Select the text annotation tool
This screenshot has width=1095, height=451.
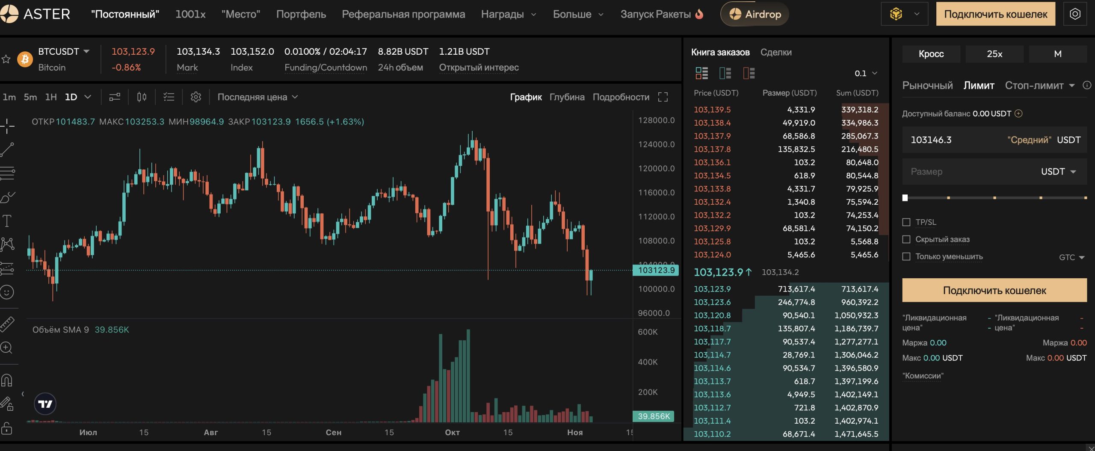(7, 221)
